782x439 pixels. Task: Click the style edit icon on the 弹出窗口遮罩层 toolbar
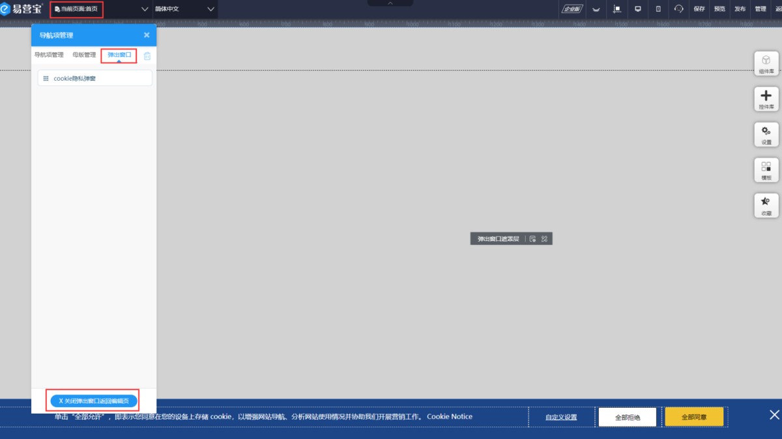[544, 239]
